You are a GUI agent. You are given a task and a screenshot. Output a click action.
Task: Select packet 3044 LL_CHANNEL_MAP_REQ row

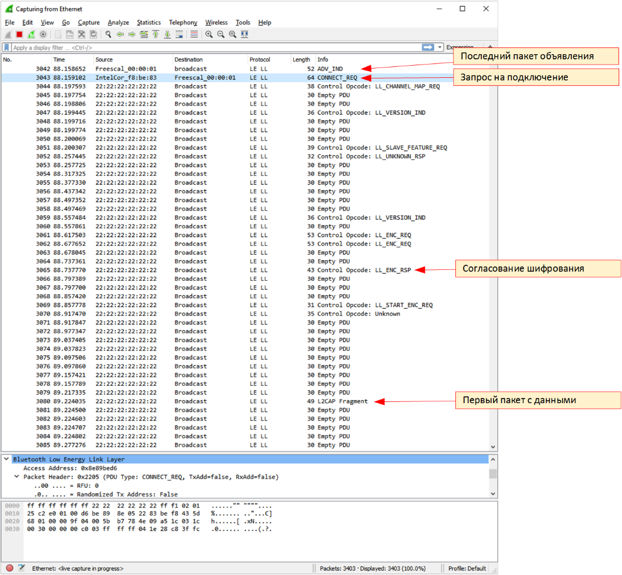[245, 86]
